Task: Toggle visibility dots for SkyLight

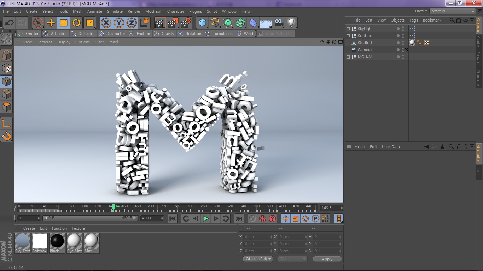Action: pos(403,29)
